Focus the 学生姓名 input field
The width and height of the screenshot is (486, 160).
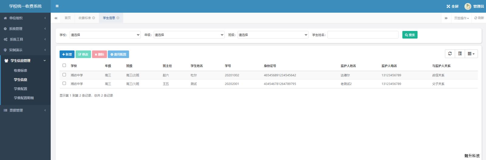click(363, 35)
